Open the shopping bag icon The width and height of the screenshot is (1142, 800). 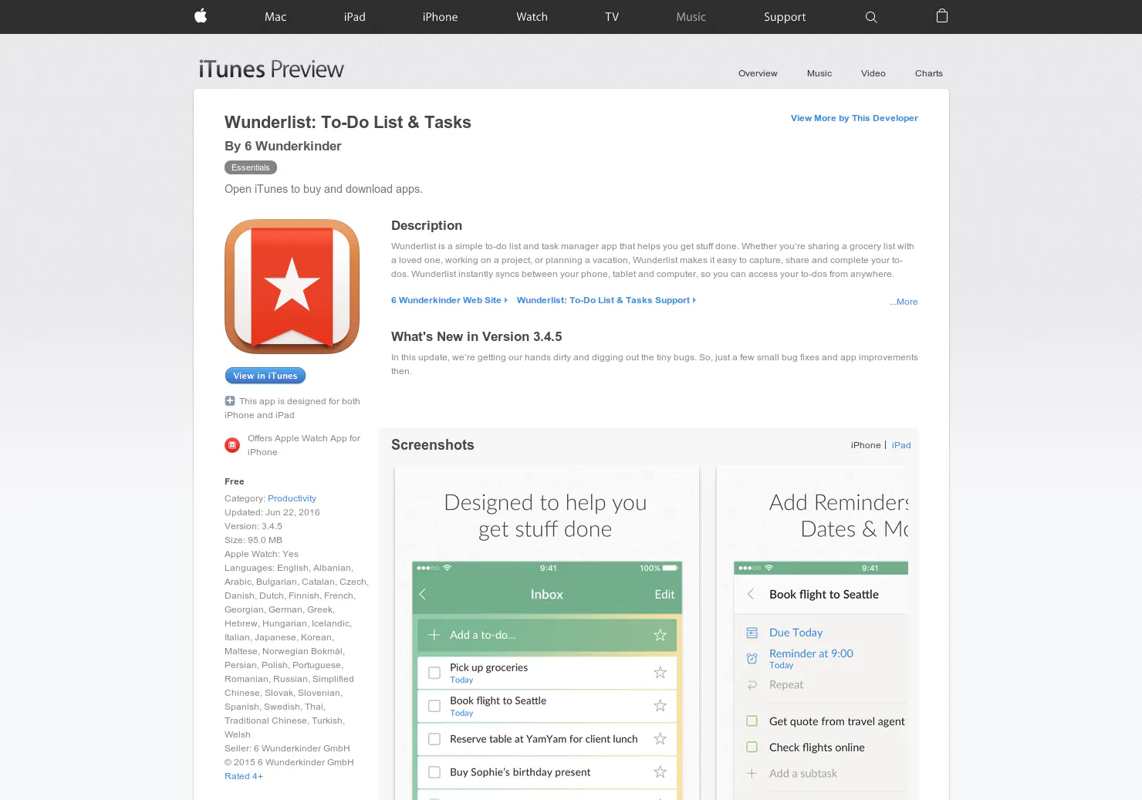(942, 15)
